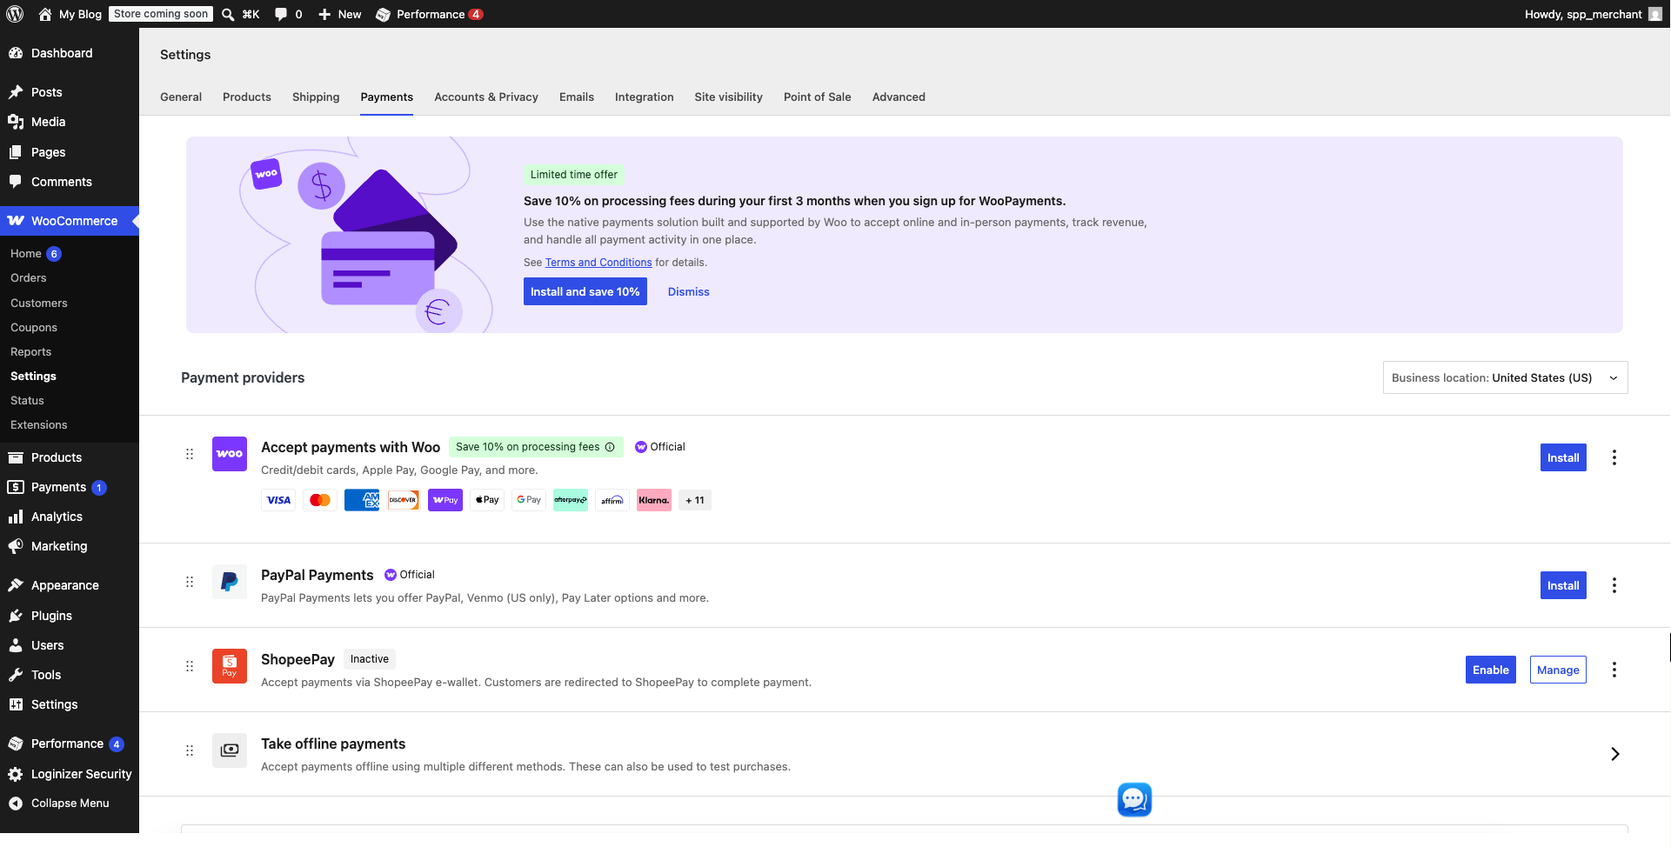Click the Plugins icon in sidebar
Viewport: 1671px width, 847px height.
pyautogui.click(x=16, y=616)
